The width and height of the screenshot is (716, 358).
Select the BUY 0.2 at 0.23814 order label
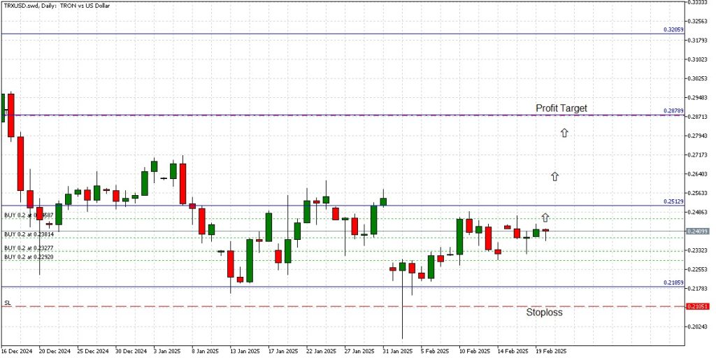pos(29,234)
